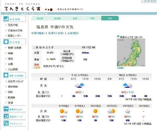Open 台風 in the sidebar
The width and height of the screenshot is (157, 131).
pos(10,64)
